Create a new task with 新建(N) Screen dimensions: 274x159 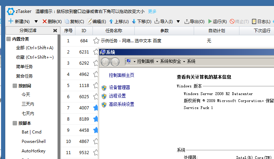19,21
